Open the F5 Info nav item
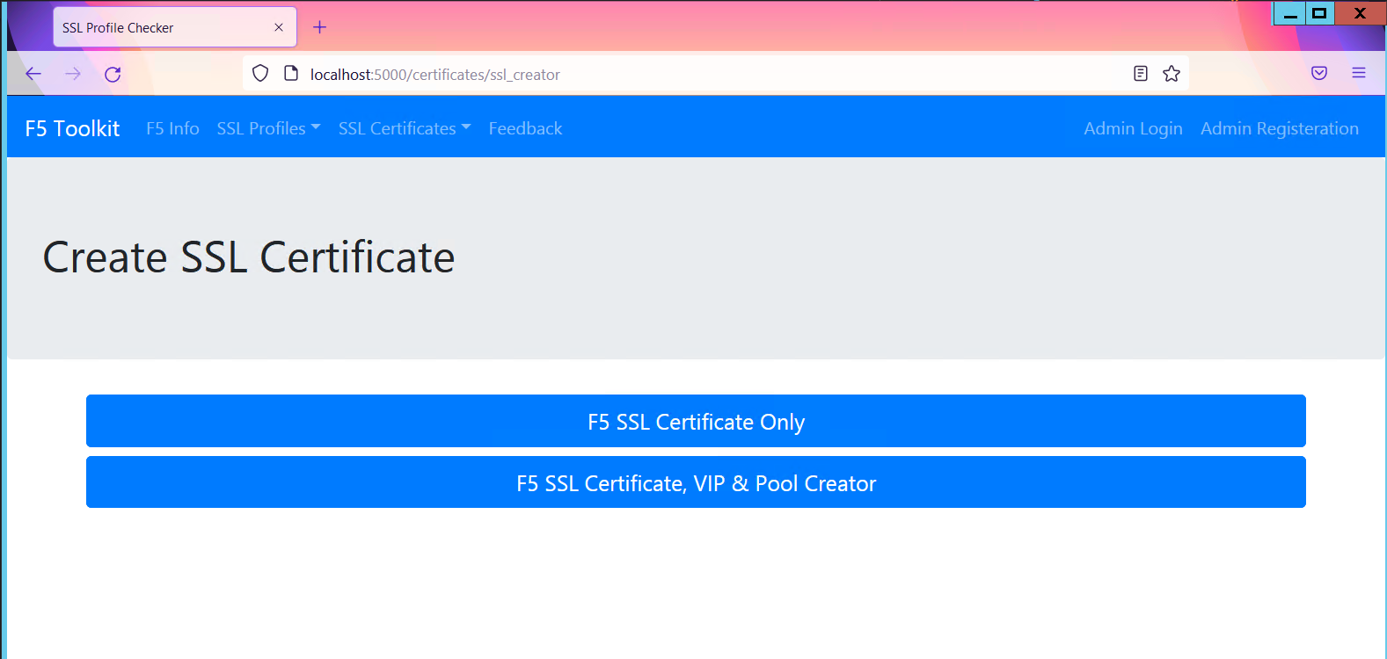 coord(172,128)
